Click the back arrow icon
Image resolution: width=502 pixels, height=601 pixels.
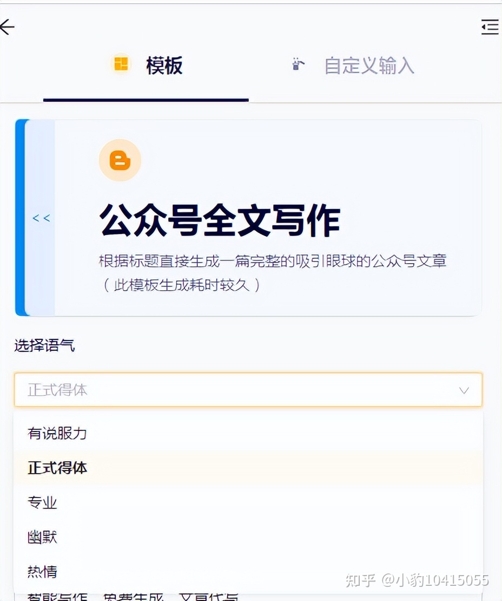click(x=8, y=27)
